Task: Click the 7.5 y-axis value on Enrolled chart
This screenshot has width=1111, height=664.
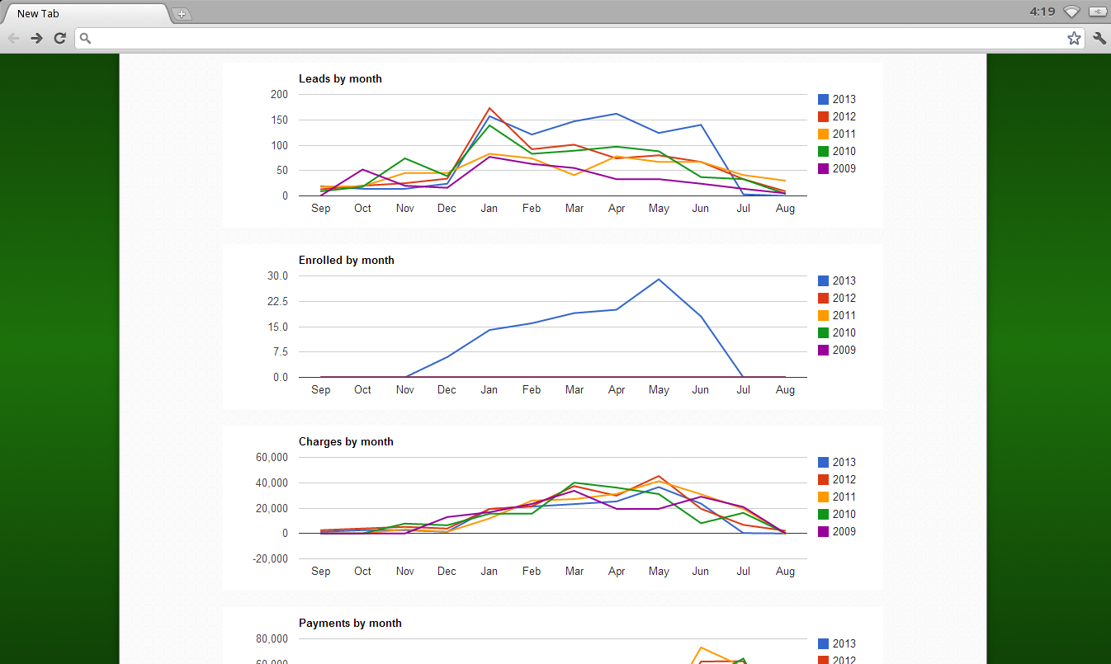Action: click(x=280, y=352)
